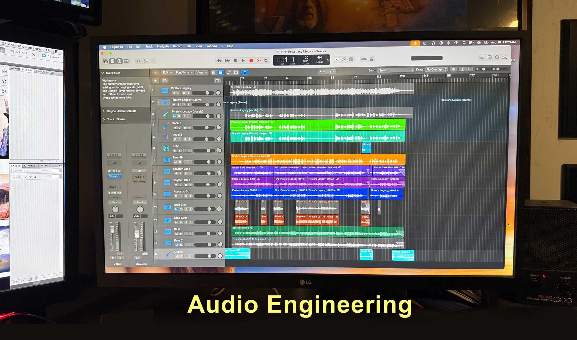This screenshot has width=577, height=340.
Task: Open the Mix menu in menu bar
Action: click(x=189, y=46)
